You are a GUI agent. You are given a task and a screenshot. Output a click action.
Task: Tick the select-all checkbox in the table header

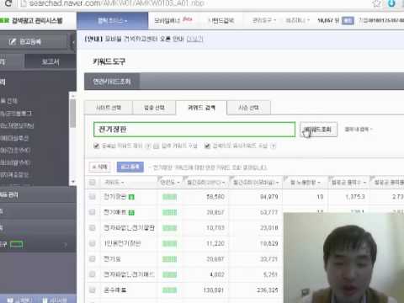[92, 183]
